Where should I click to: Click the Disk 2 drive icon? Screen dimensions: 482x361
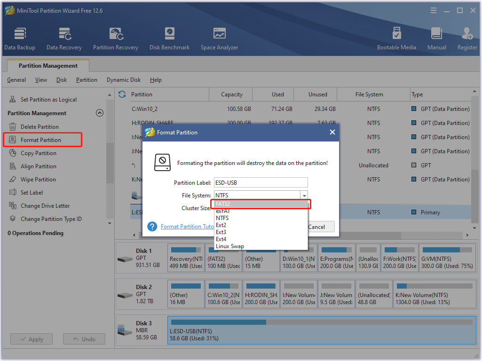tap(125, 296)
